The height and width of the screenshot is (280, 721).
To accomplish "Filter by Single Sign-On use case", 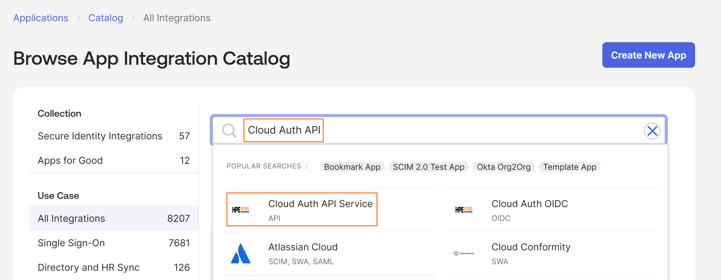I will (x=114, y=243).
